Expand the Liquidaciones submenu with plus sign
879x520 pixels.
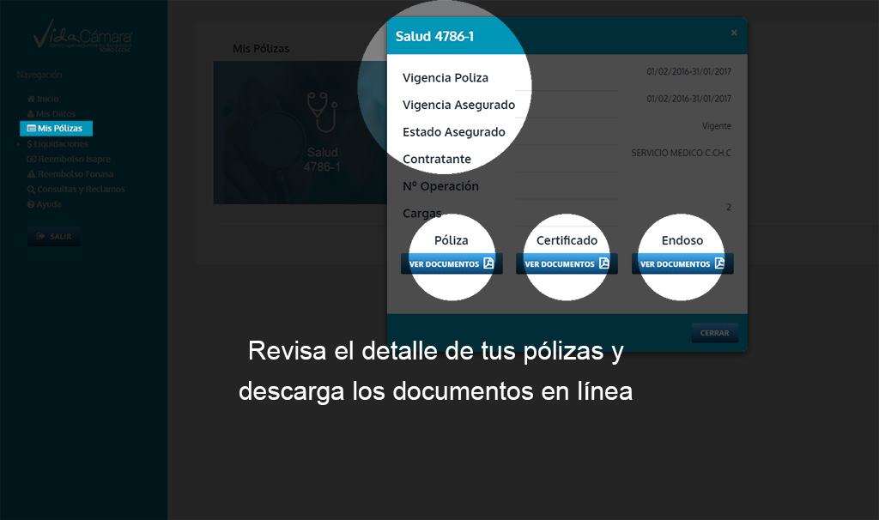pyautogui.click(x=19, y=145)
